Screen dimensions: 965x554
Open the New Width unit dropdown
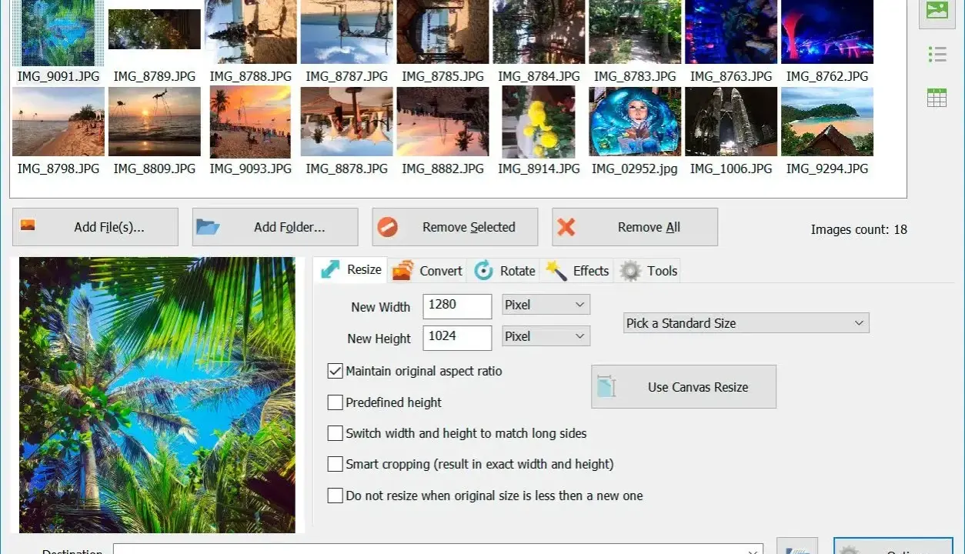pyautogui.click(x=546, y=305)
